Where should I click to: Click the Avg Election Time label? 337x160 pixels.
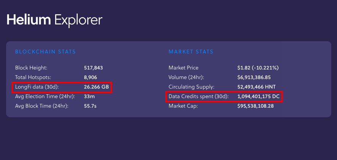pos(45,97)
